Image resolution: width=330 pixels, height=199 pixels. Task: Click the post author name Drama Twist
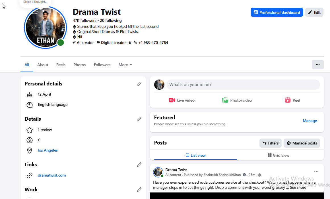(176, 170)
